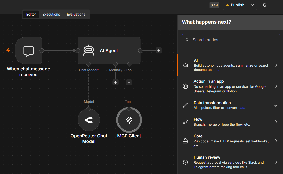Open the three-dots more options menu
The image size is (283, 174).
click(x=275, y=5)
